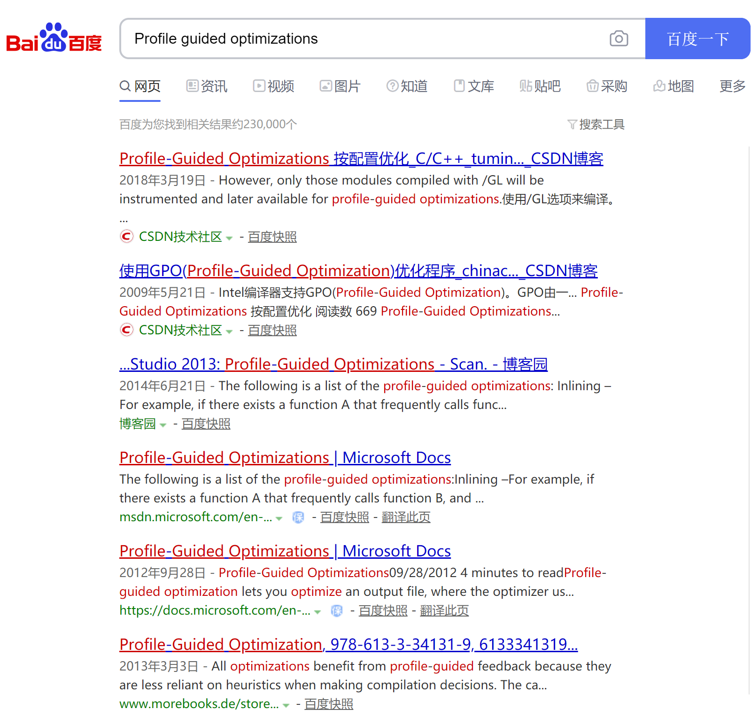Image resolution: width=751 pixels, height=717 pixels.
Task: Click security badge icon on docs.microsoft.com result
Action: pyautogui.click(x=337, y=611)
